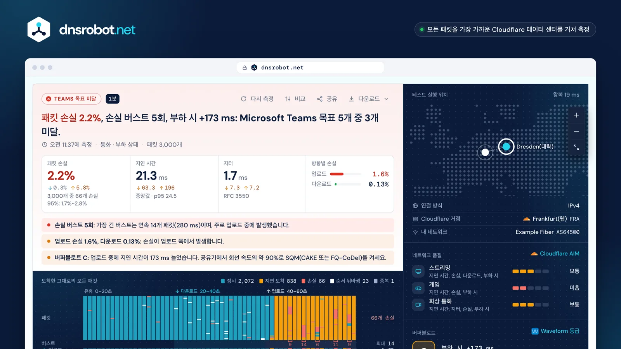Screen dimensions: 621x349
Task: Click the 1분 duration badge
Action: [x=113, y=99]
